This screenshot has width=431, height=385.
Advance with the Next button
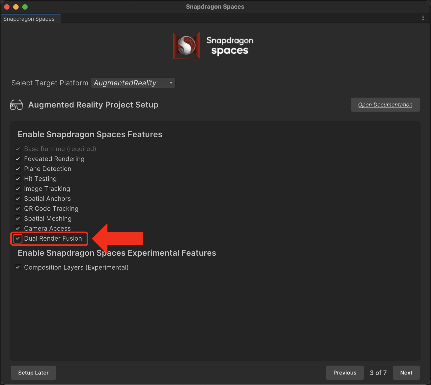pyautogui.click(x=406, y=373)
